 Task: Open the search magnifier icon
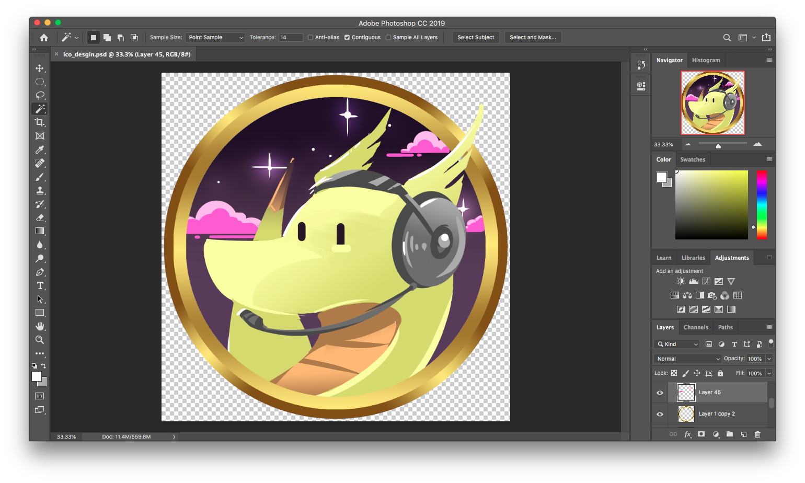point(727,38)
